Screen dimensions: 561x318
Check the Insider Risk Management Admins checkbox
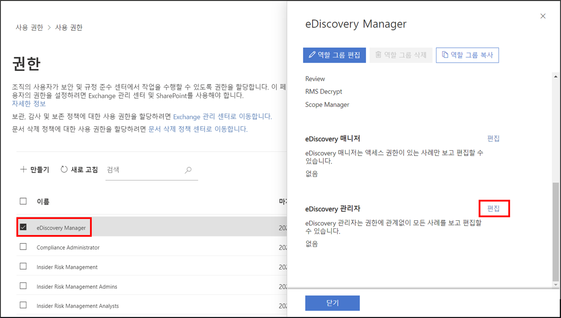tap(23, 286)
